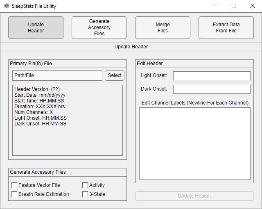The image size is (262, 209).
Task: Toggle the Activity checkbox
Action: (x=85, y=185)
